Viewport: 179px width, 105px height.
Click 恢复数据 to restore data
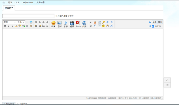pos(112,98)
